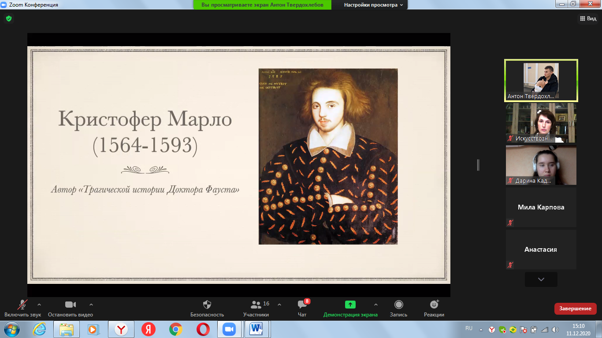Click the muted mic icon on Искусствозн tile
Image resolution: width=602 pixels, height=338 pixels.
(510, 138)
